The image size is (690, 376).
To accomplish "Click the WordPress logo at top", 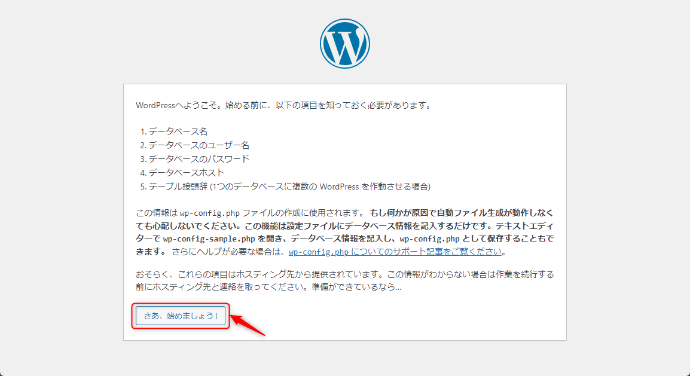I will [x=344, y=44].
